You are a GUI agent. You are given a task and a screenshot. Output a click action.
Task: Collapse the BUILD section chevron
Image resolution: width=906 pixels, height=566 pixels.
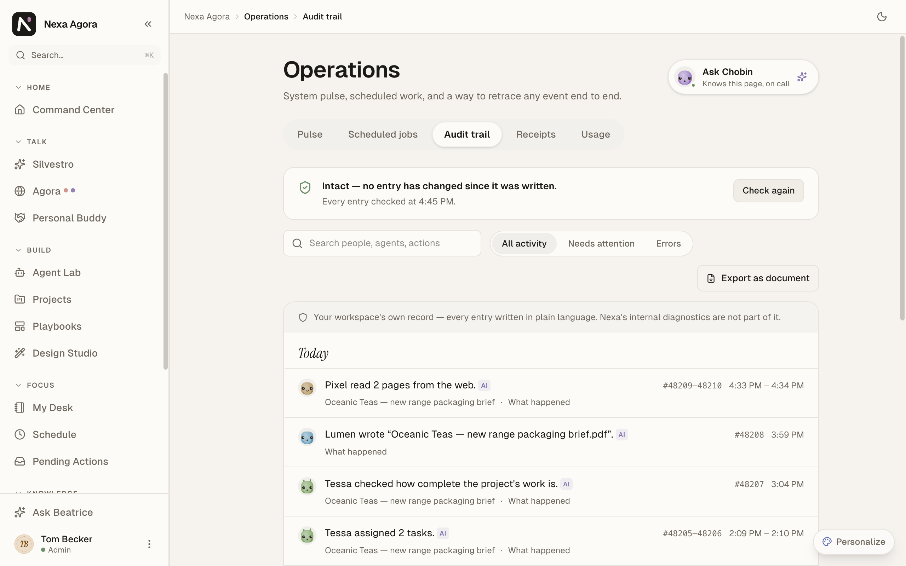coord(18,250)
